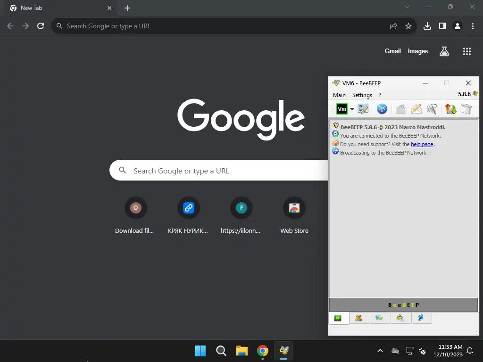Go forward in Chrome
483x362 pixels.
pos(25,26)
